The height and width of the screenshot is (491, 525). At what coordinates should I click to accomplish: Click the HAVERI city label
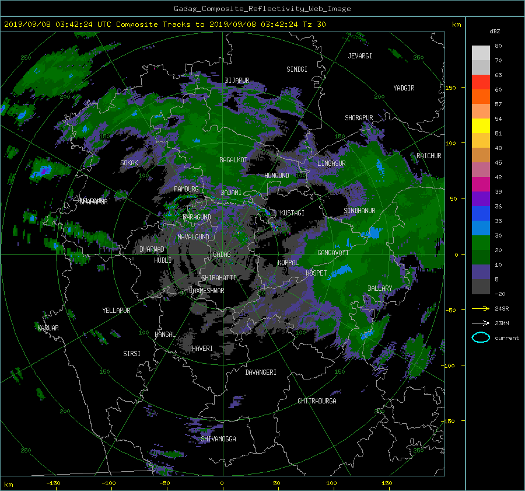202,349
